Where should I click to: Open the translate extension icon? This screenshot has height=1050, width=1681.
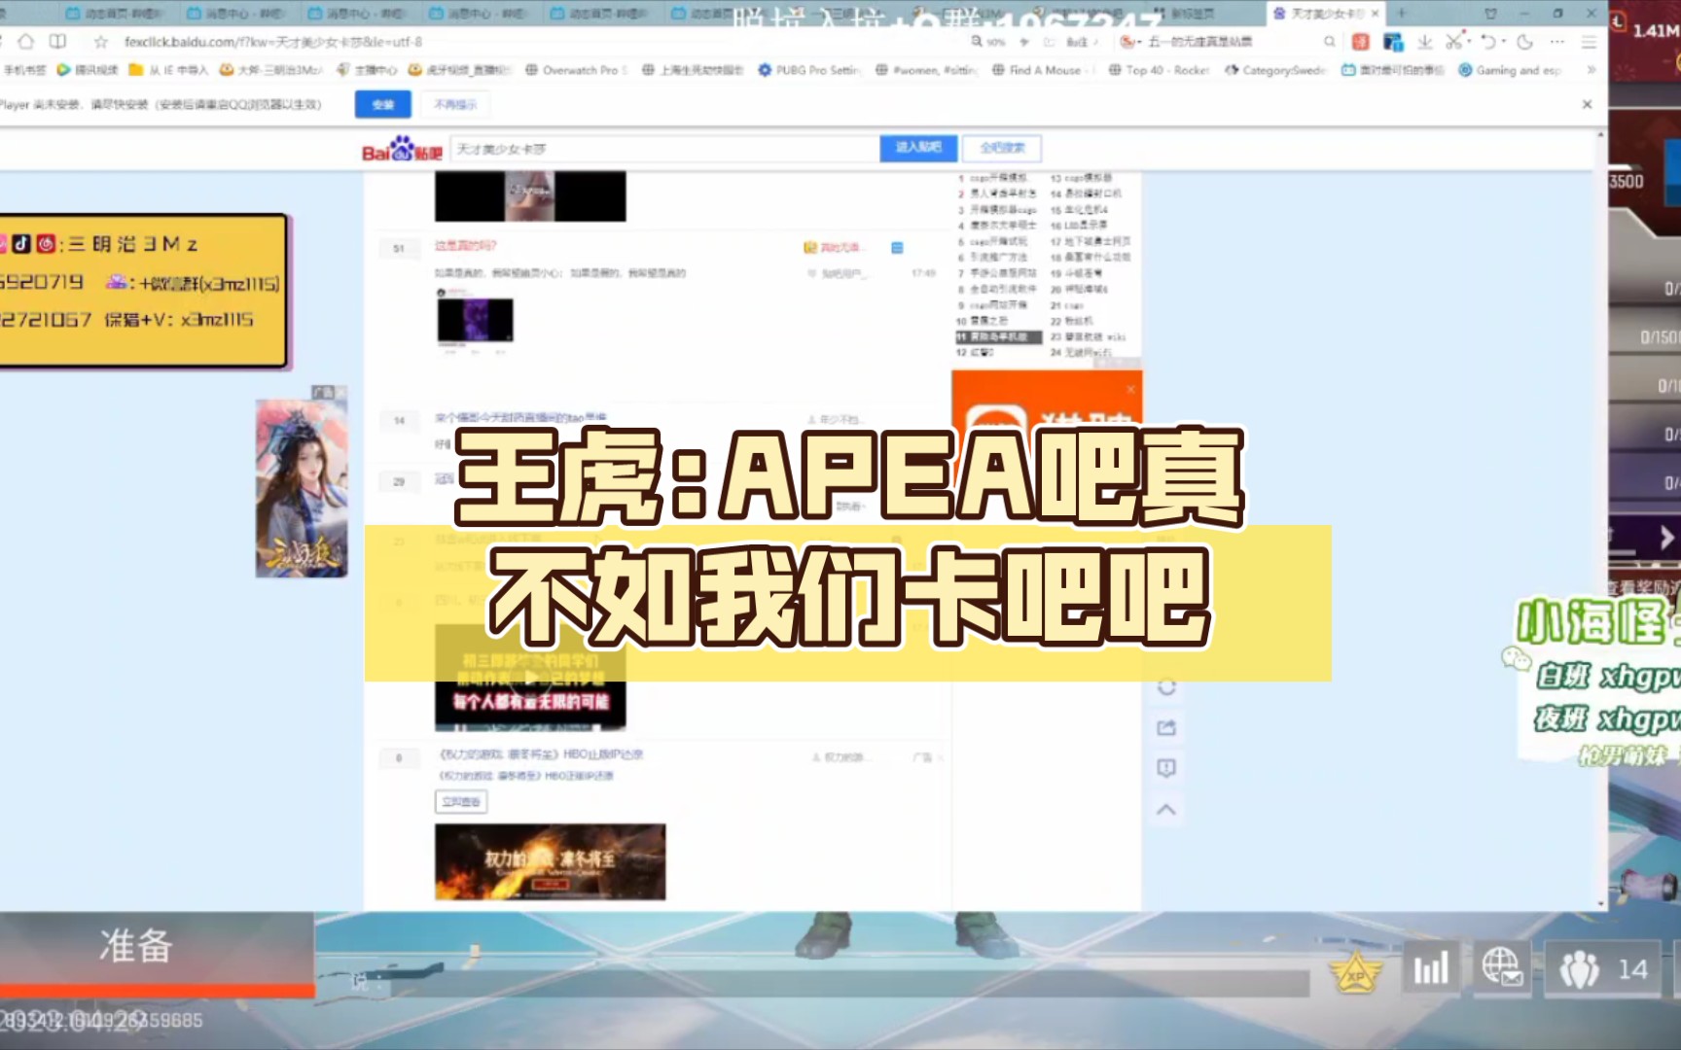click(x=1393, y=42)
